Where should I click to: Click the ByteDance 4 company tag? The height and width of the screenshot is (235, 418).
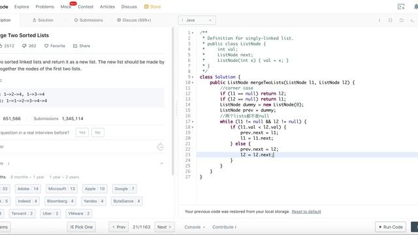point(127,201)
